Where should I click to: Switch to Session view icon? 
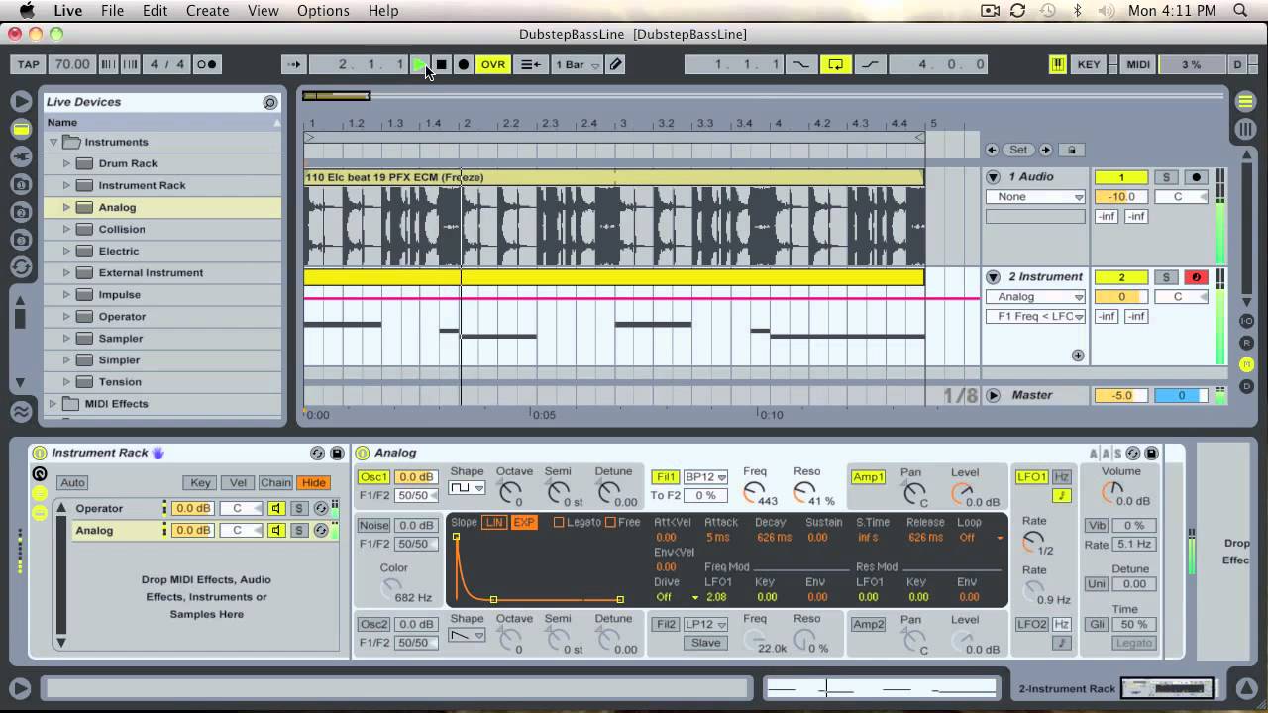pyautogui.click(x=1245, y=130)
